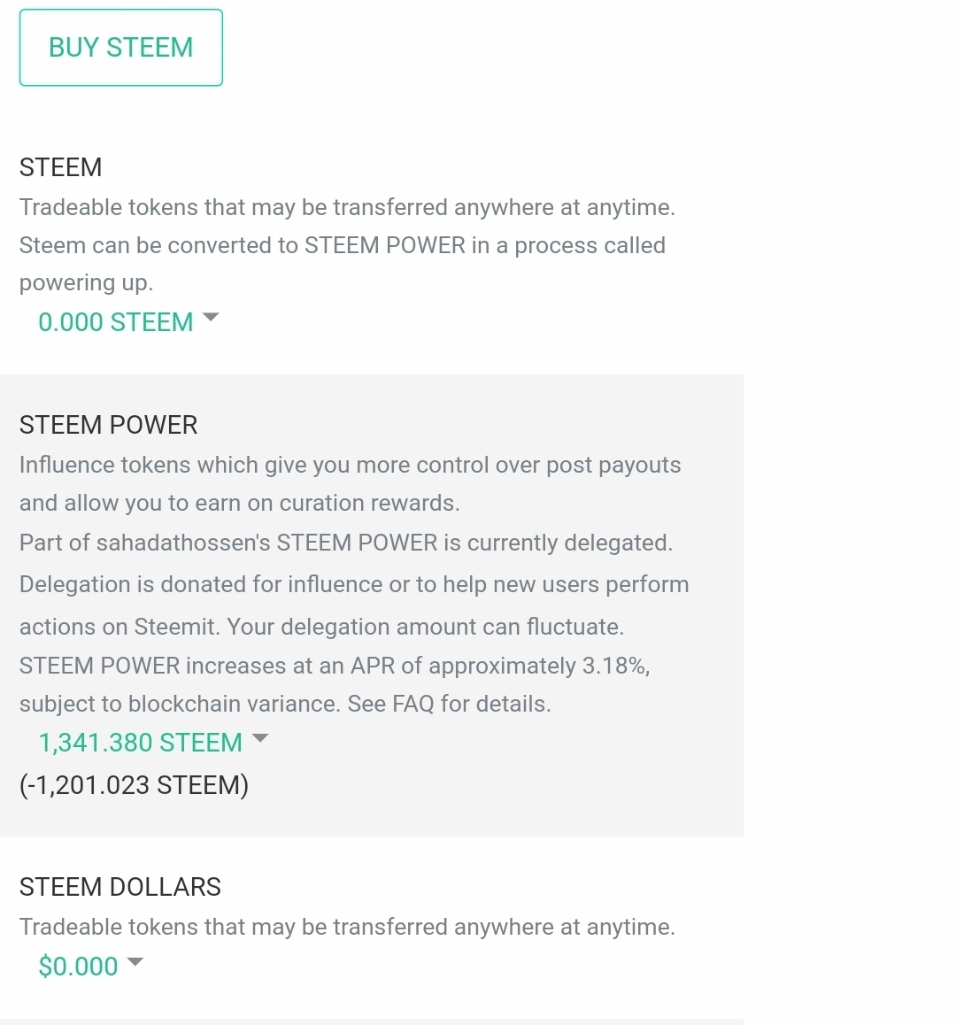Click the 'Your delegation amount can fluctuate' text

(426, 627)
